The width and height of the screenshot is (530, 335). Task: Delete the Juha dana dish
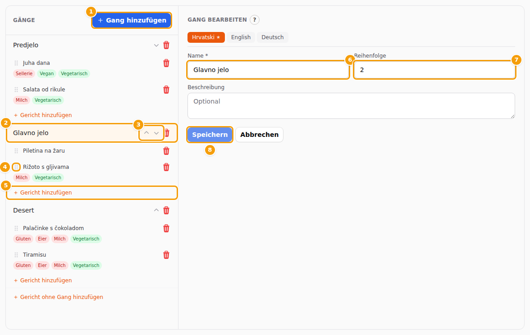tap(166, 63)
